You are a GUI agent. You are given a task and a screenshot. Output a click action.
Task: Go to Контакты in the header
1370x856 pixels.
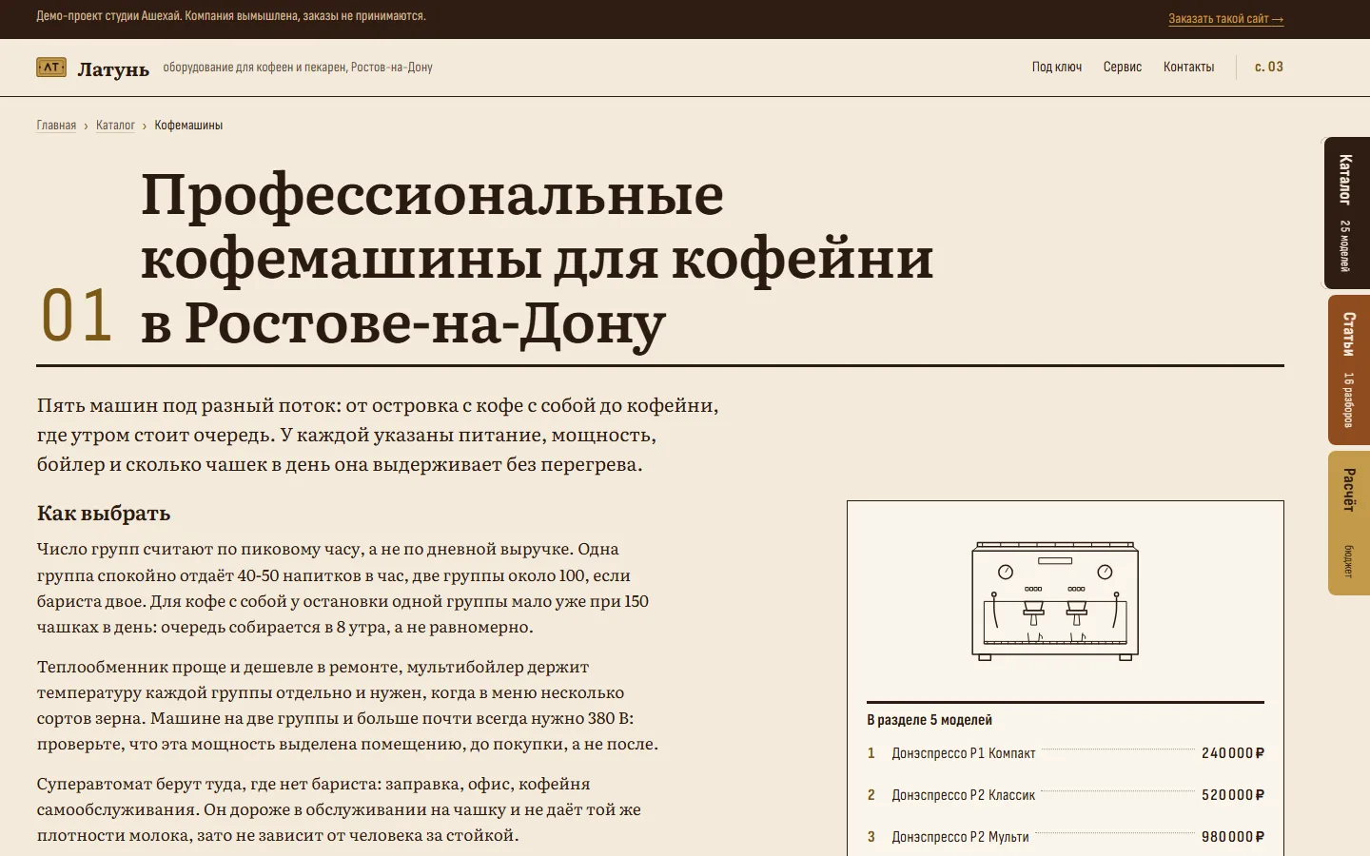1188,67
